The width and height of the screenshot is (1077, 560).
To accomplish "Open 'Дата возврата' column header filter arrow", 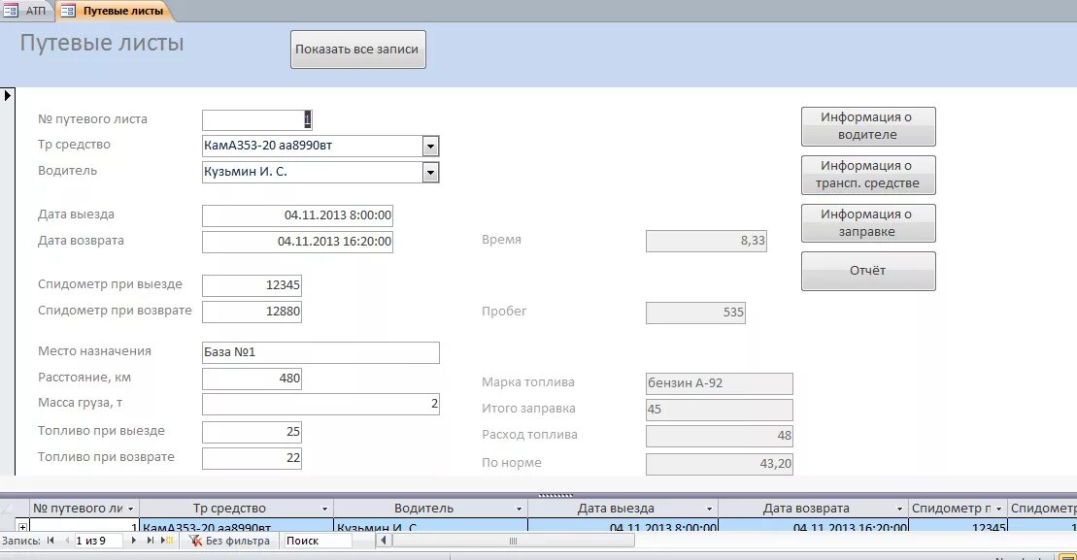I will pyautogui.click(x=900, y=509).
